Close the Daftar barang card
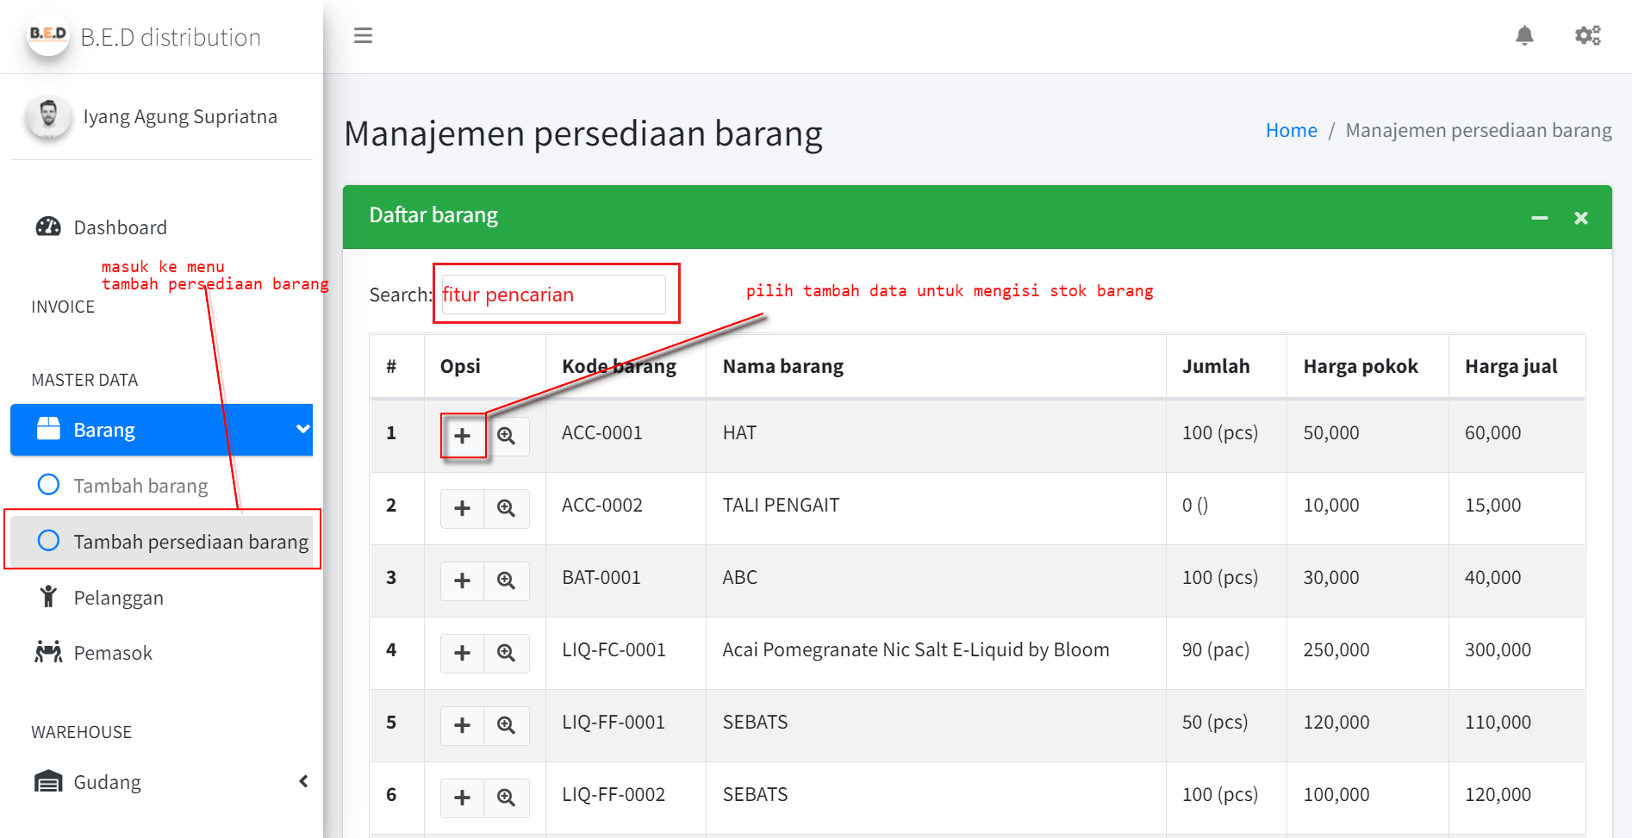 click(1581, 218)
